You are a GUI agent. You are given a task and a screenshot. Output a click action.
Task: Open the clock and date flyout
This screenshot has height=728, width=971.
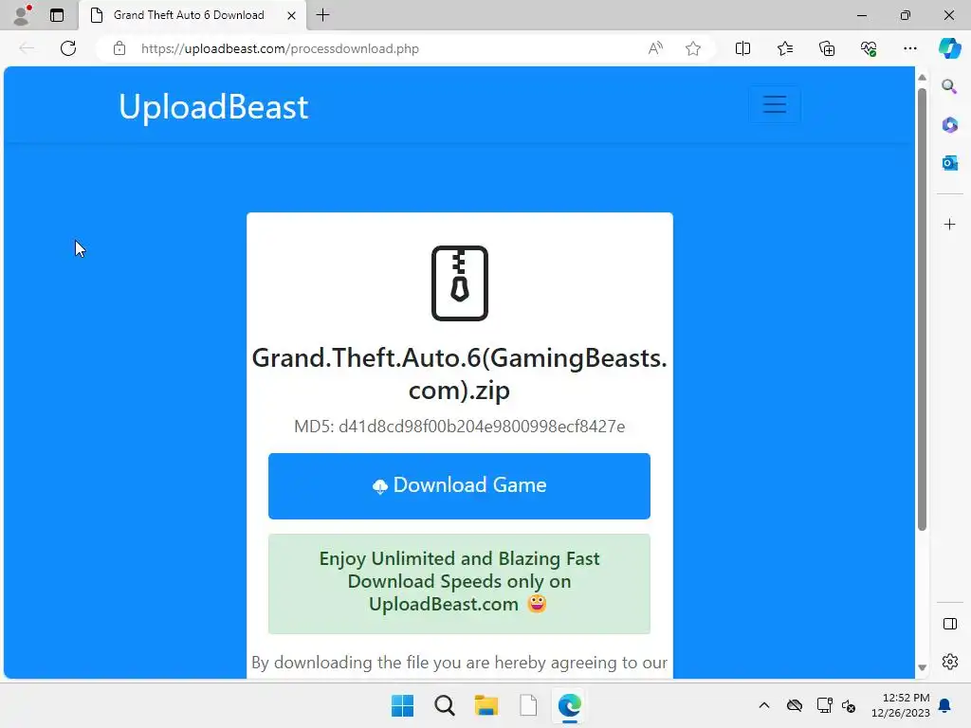click(x=900, y=705)
